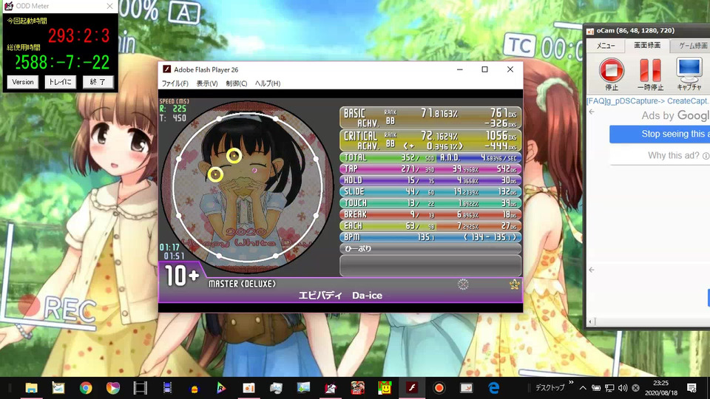Open the notepad icon beside File Explorer on taskbar
Image resolution: width=710 pixels, height=399 pixels.
pos(58,388)
